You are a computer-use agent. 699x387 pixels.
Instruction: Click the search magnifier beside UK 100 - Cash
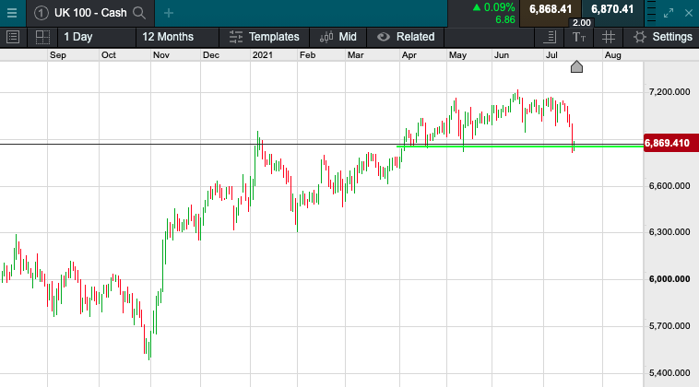click(x=139, y=13)
